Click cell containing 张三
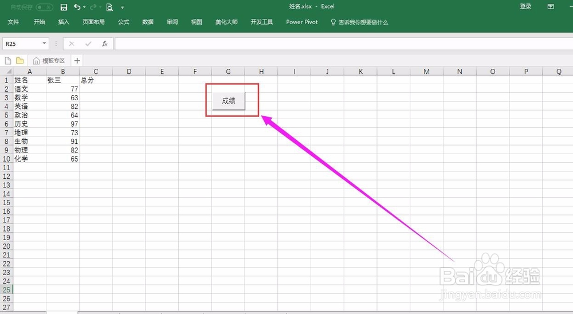The height and width of the screenshot is (314, 573). click(x=63, y=80)
